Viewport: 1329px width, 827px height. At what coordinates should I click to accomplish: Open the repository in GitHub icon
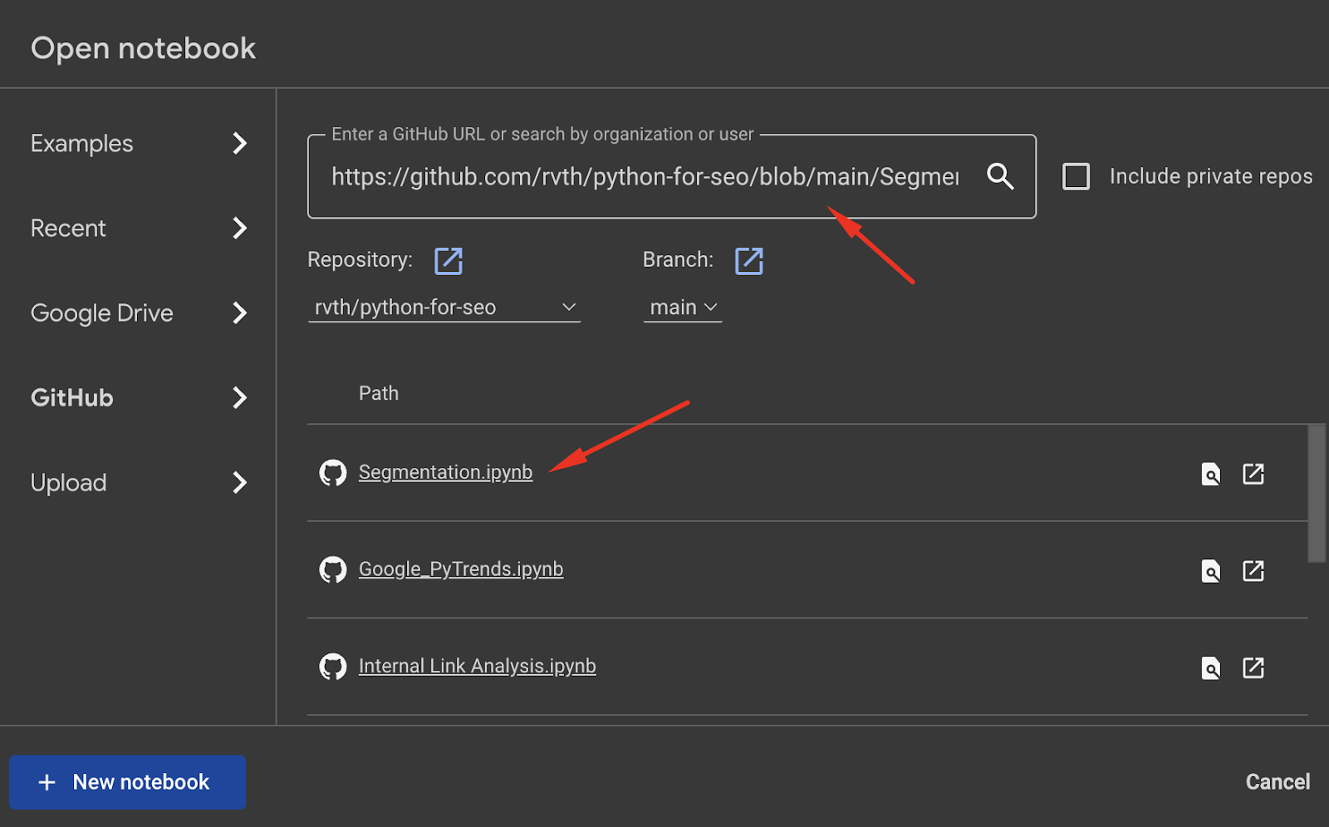click(449, 261)
